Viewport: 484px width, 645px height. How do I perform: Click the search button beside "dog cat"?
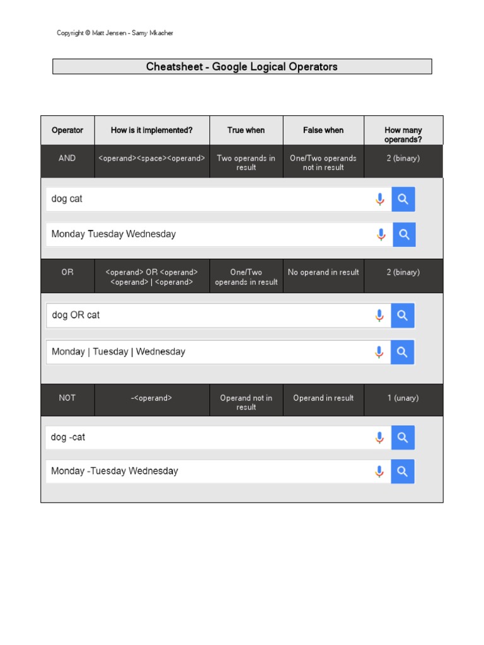[x=403, y=199]
